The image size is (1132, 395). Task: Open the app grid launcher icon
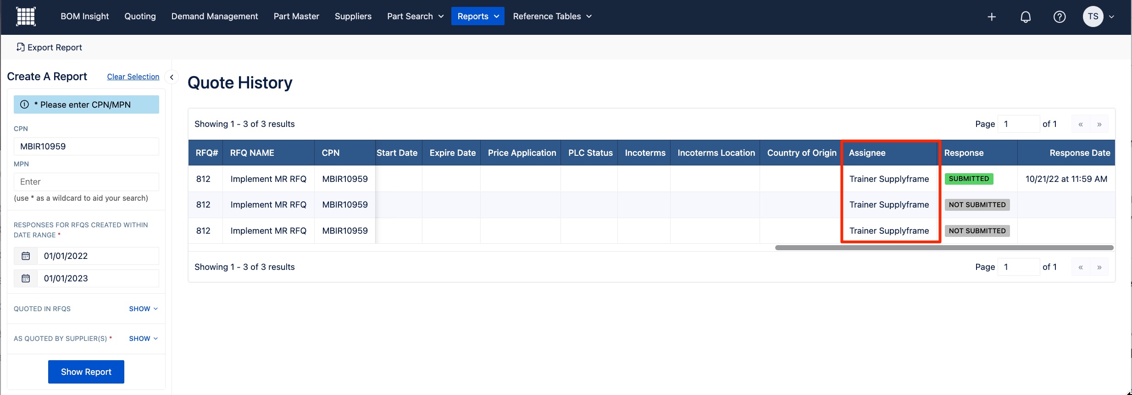coord(26,16)
